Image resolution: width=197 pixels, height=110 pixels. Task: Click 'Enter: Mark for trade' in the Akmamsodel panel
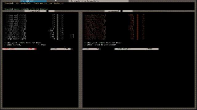pyautogui.click(x=110, y=43)
